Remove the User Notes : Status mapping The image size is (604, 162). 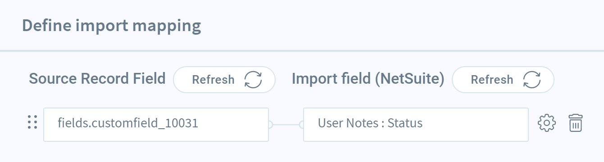pos(576,123)
